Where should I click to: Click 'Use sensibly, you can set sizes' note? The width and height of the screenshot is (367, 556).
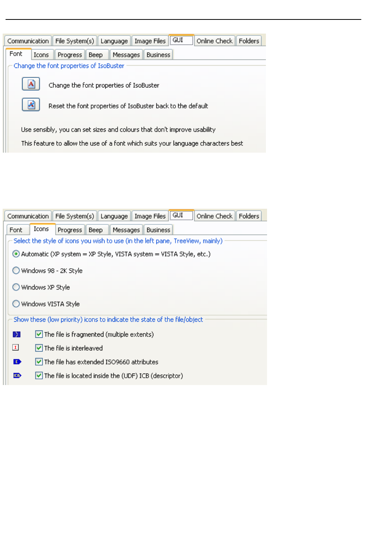[x=118, y=129]
